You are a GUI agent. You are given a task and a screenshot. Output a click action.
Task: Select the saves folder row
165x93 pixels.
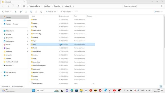(63, 59)
